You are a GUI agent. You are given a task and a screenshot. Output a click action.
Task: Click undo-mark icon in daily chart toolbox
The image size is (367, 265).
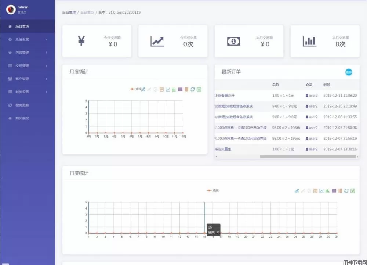click(x=303, y=191)
